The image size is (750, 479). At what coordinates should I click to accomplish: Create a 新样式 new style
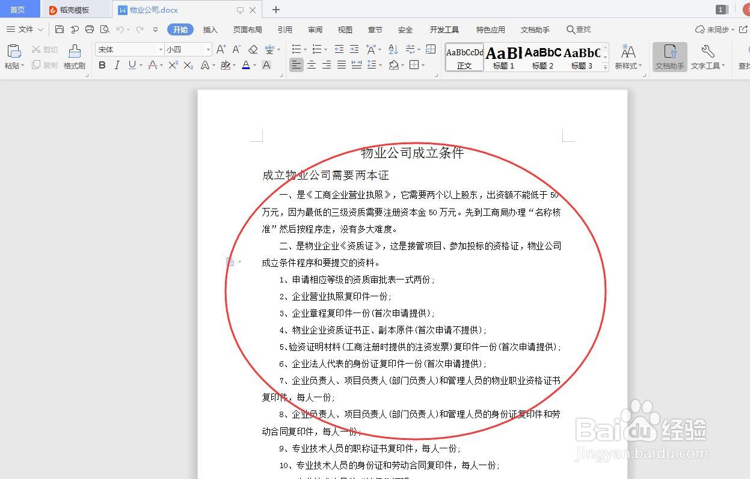tap(628, 57)
